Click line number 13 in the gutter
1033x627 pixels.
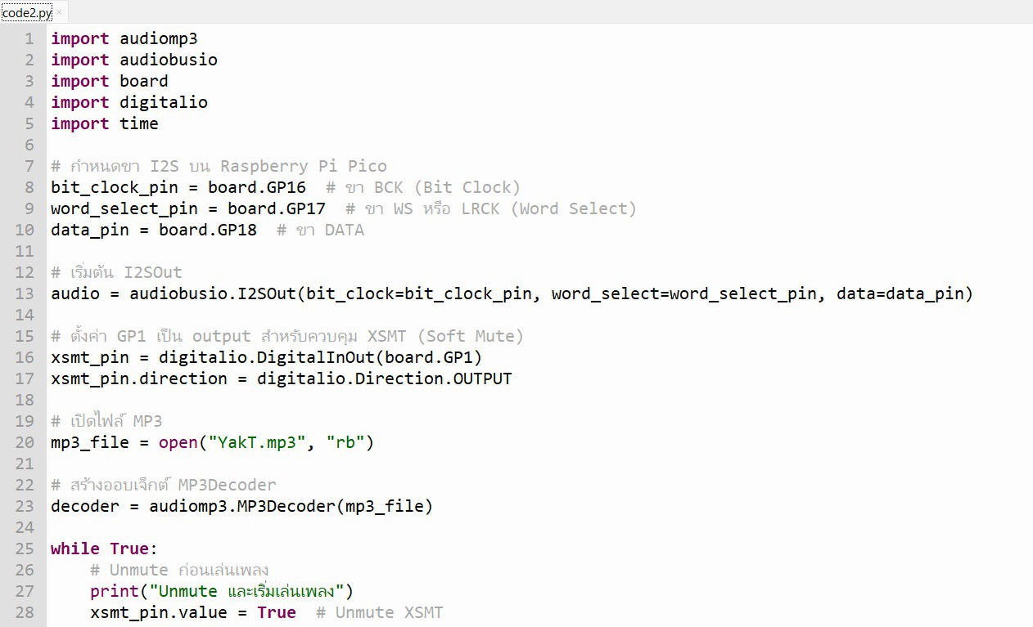tap(25, 293)
